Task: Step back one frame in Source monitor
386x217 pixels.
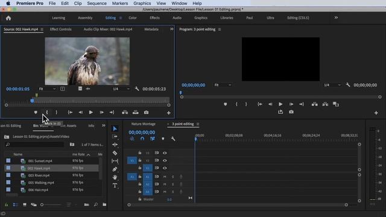Action: (80, 113)
